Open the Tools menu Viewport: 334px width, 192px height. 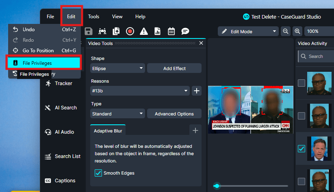[x=93, y=17]
